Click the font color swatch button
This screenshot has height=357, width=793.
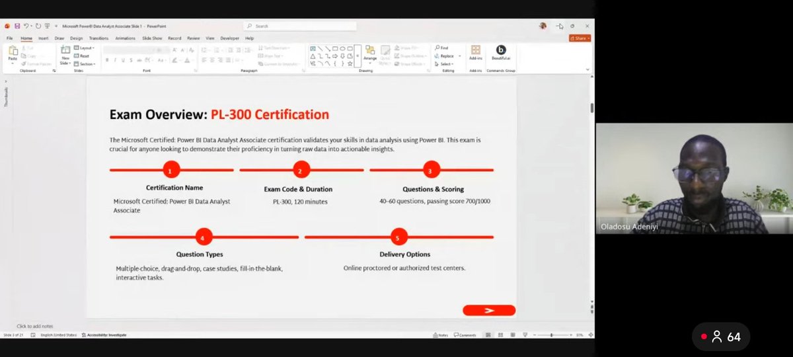187,60
